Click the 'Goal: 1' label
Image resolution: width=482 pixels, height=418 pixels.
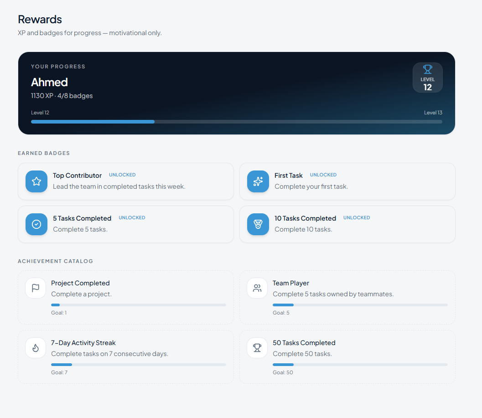pos(59,313)
